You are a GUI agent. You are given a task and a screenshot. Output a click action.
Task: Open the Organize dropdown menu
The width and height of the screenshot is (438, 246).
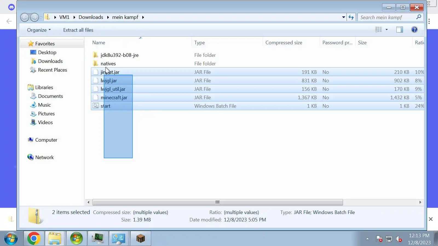pos(39,30)
